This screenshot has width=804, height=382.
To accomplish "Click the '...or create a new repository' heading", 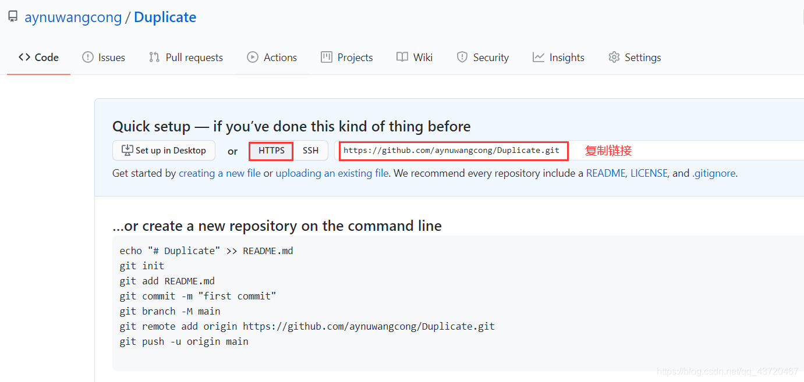I will click(x=277, y=226).
